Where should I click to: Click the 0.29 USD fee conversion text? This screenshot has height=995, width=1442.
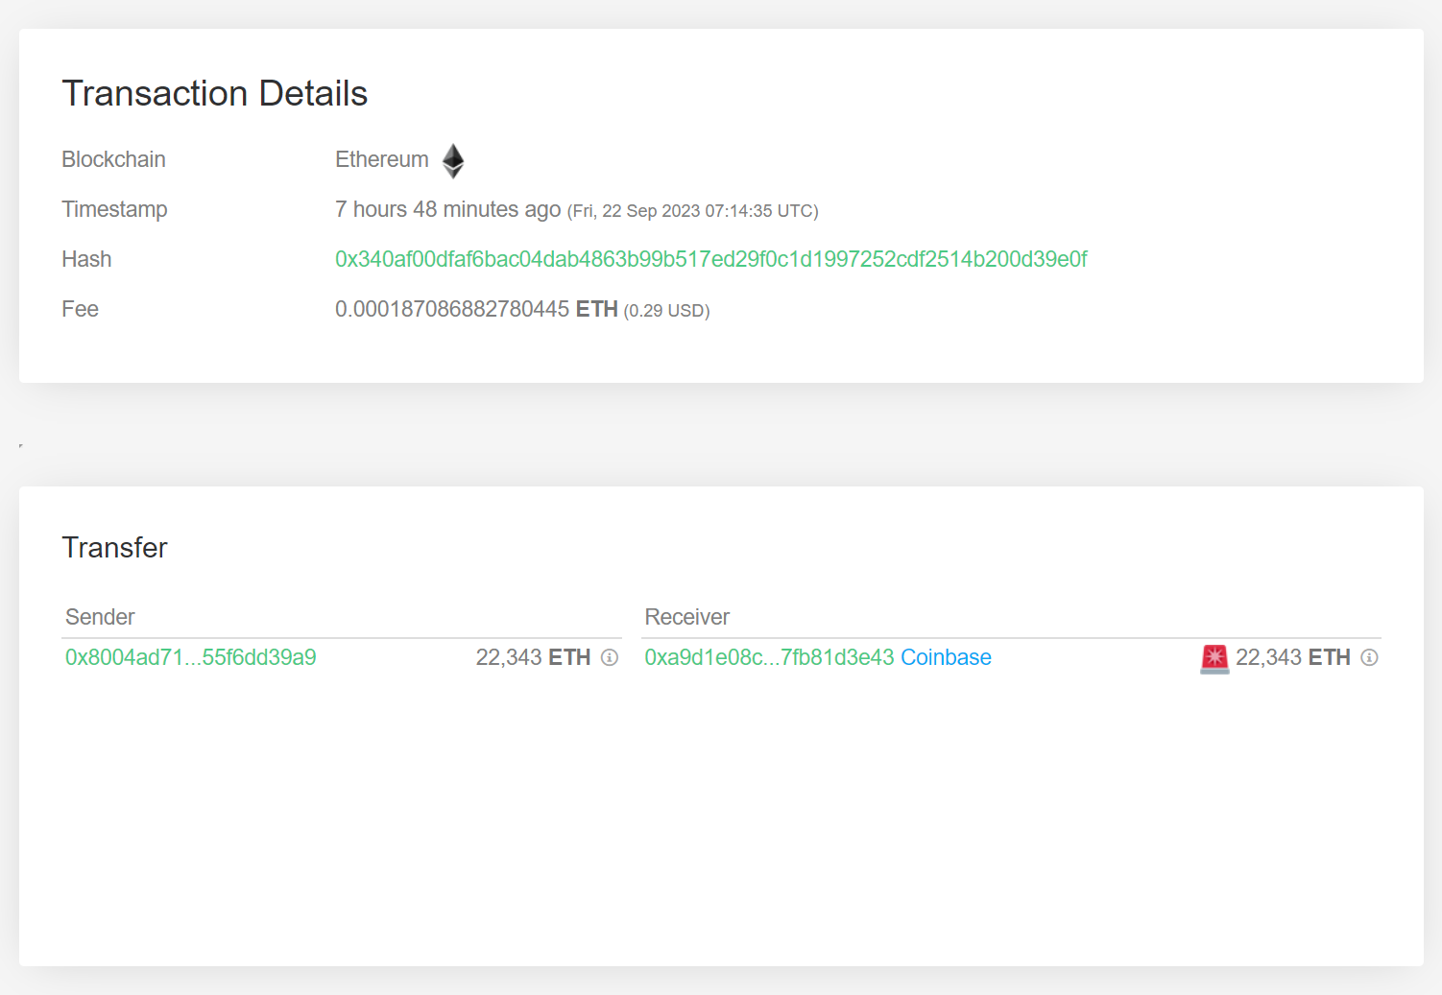[x=667, y=310]
